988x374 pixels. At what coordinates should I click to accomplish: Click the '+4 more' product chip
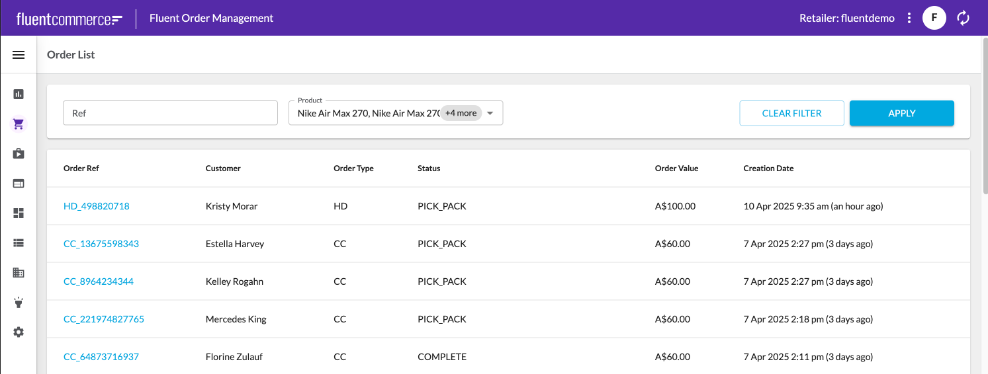[x=461, y=113]
